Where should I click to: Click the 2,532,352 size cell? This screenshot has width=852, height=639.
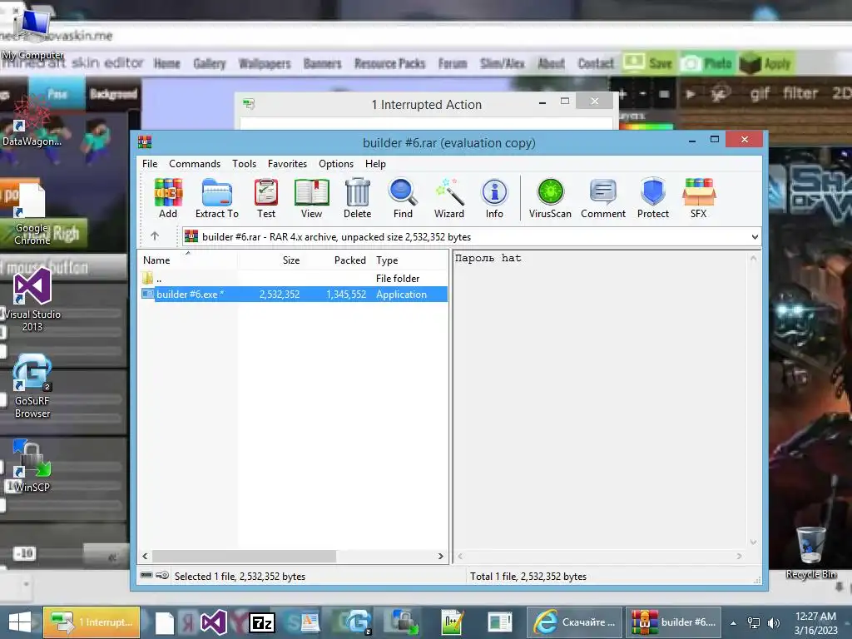point(280,294)
